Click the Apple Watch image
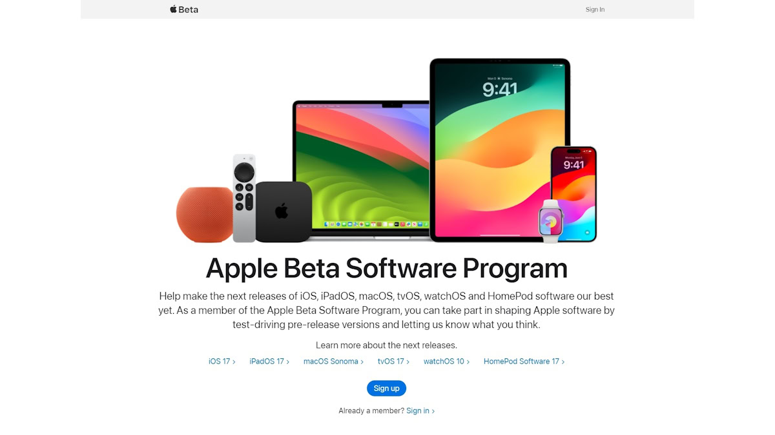Screen dimensions: 775x435 tap(551, 221)
